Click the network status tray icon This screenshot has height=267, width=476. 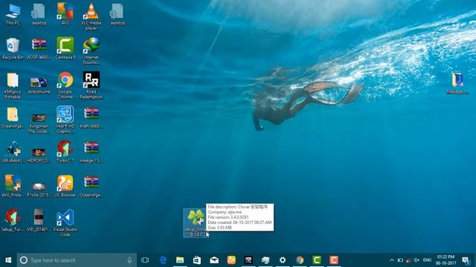(x=408, y=260)
